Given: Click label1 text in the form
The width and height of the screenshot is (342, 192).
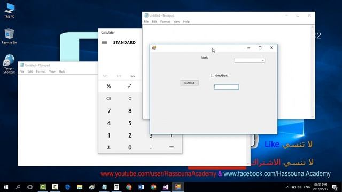Looking at the screenshot, I should point(205,58).
